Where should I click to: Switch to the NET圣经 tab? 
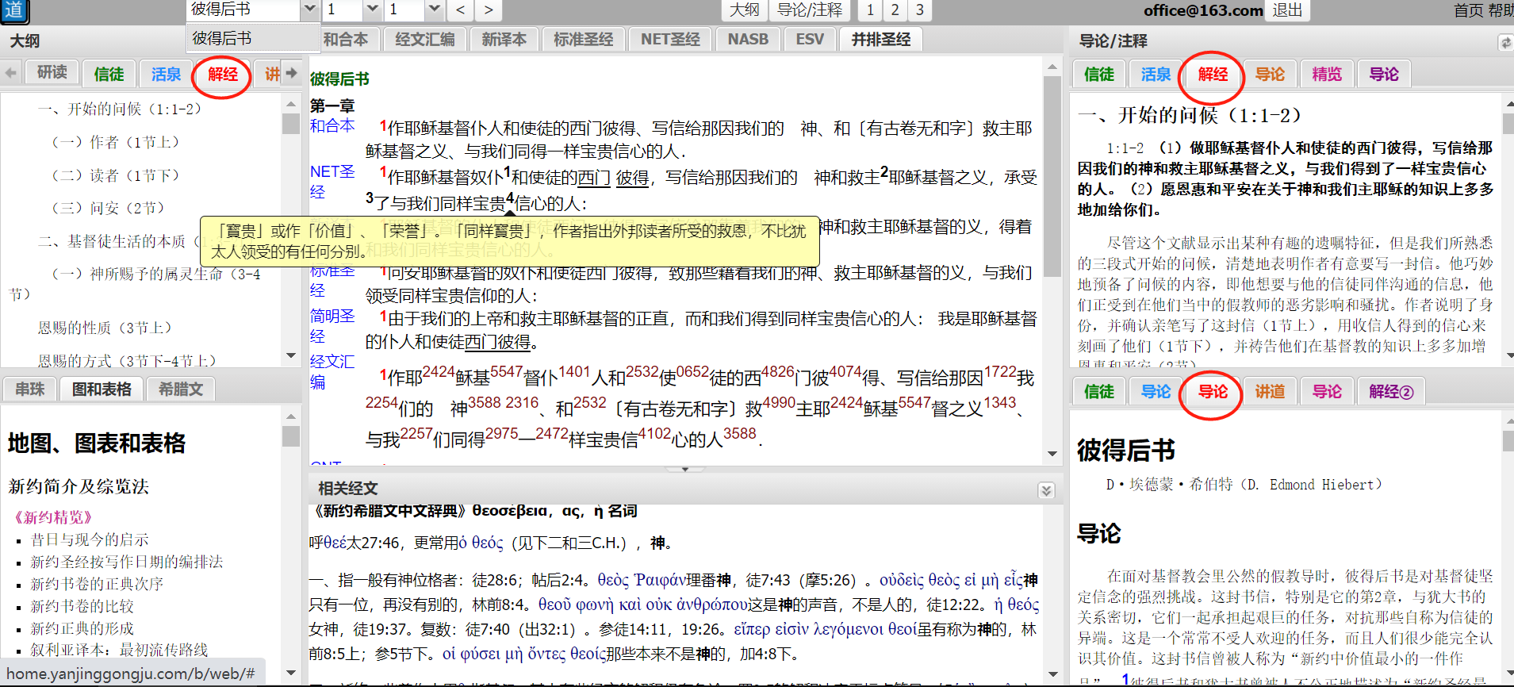point(670,39)
